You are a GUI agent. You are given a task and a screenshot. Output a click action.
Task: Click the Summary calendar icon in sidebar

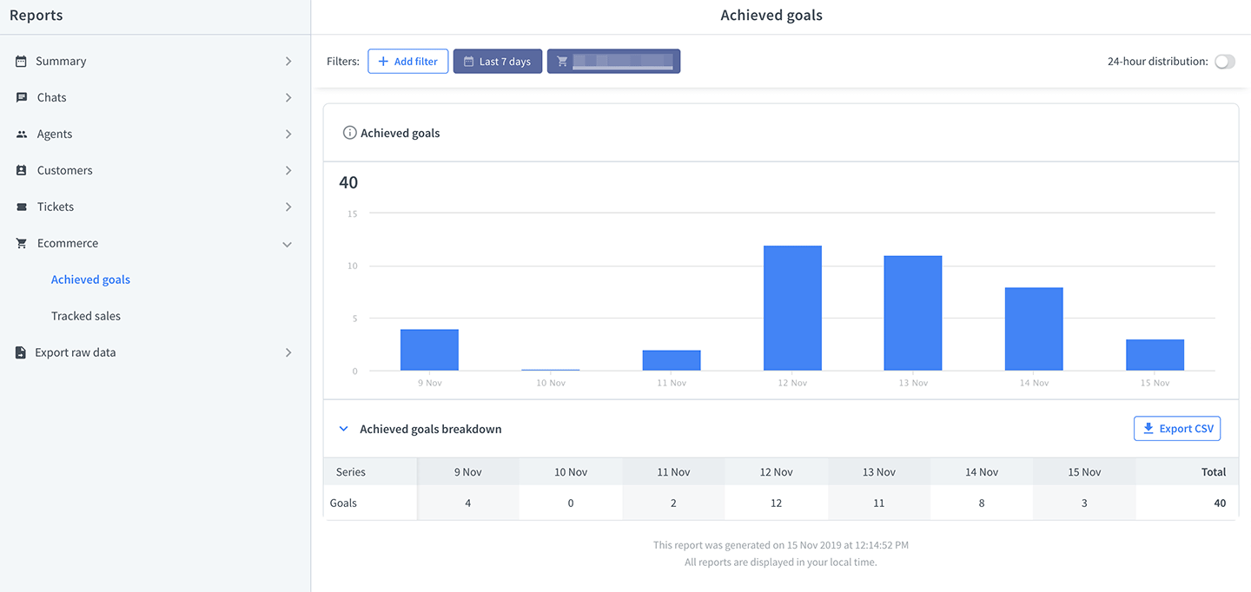(21, 62)
